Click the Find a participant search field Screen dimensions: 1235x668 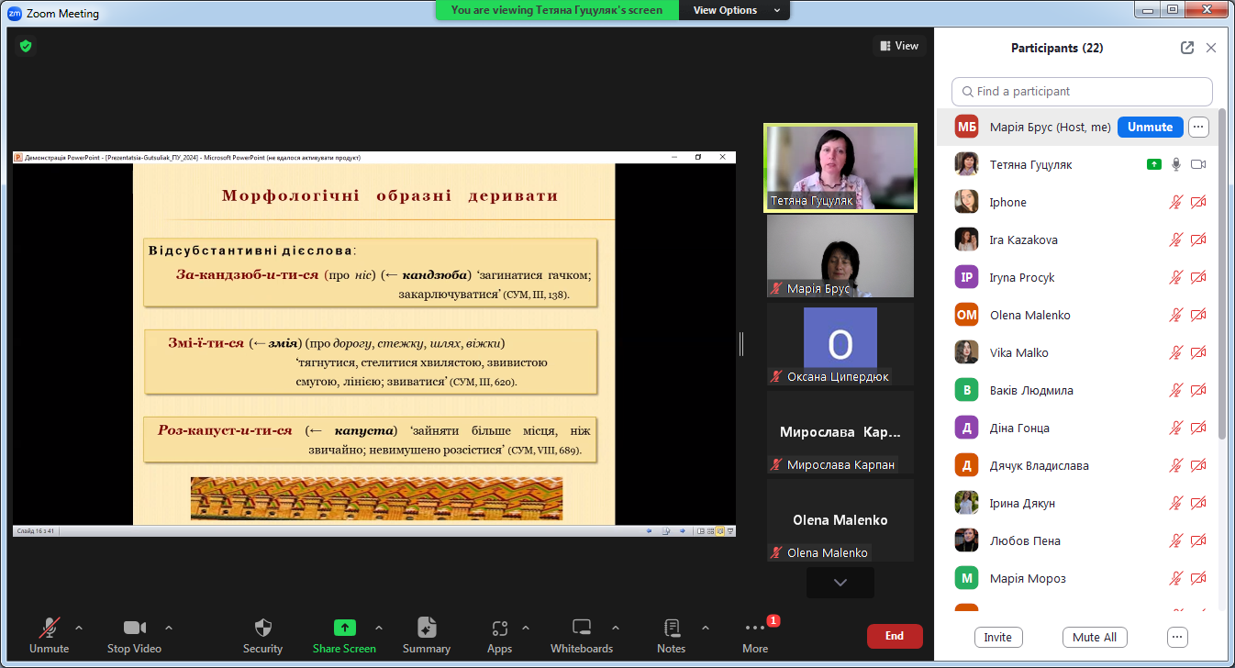pos(1082,92)
